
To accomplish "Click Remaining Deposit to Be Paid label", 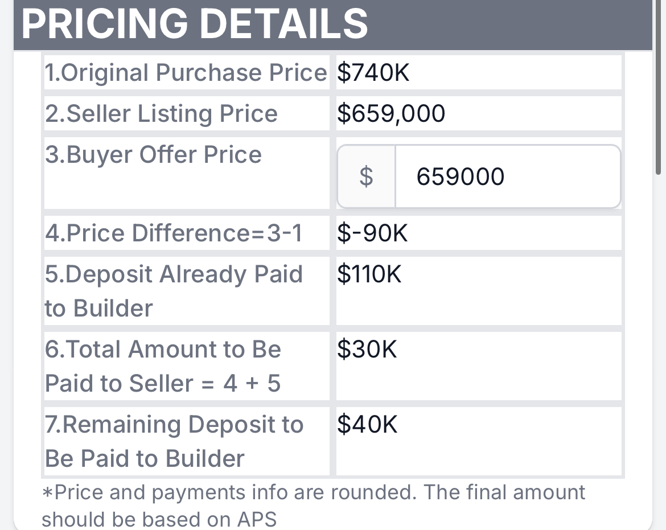I will coord(174,441).
